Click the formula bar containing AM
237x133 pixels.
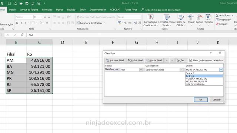click(x=131, y=35)
